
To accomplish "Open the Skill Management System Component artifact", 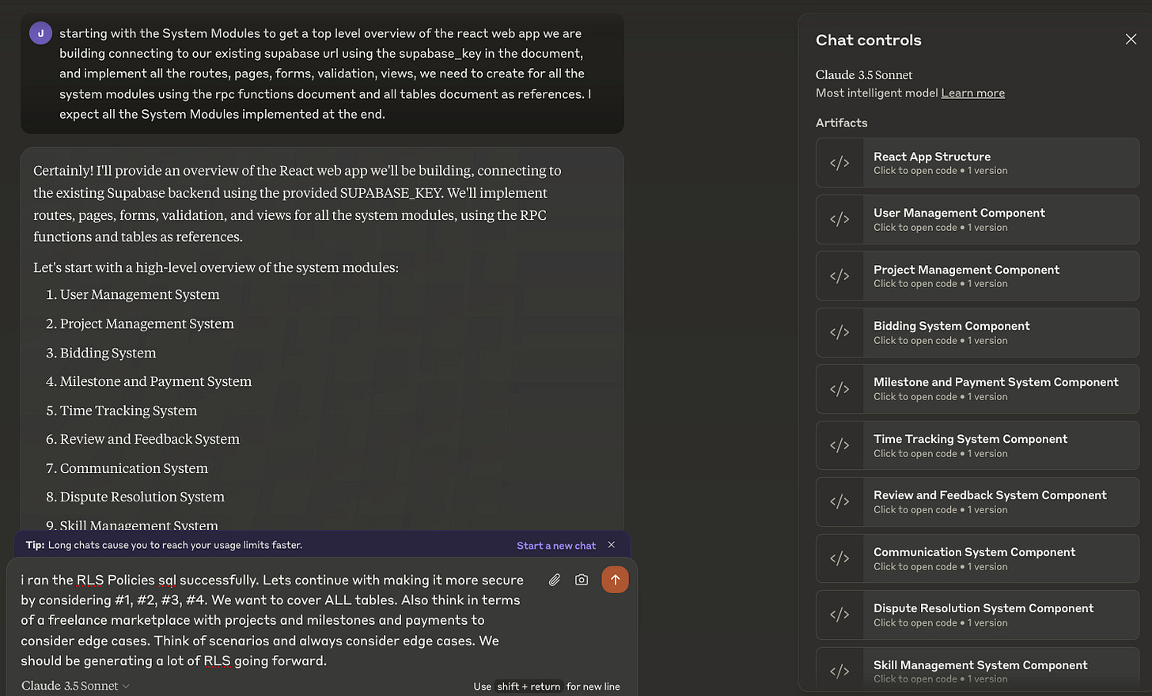I will (977, 671).
